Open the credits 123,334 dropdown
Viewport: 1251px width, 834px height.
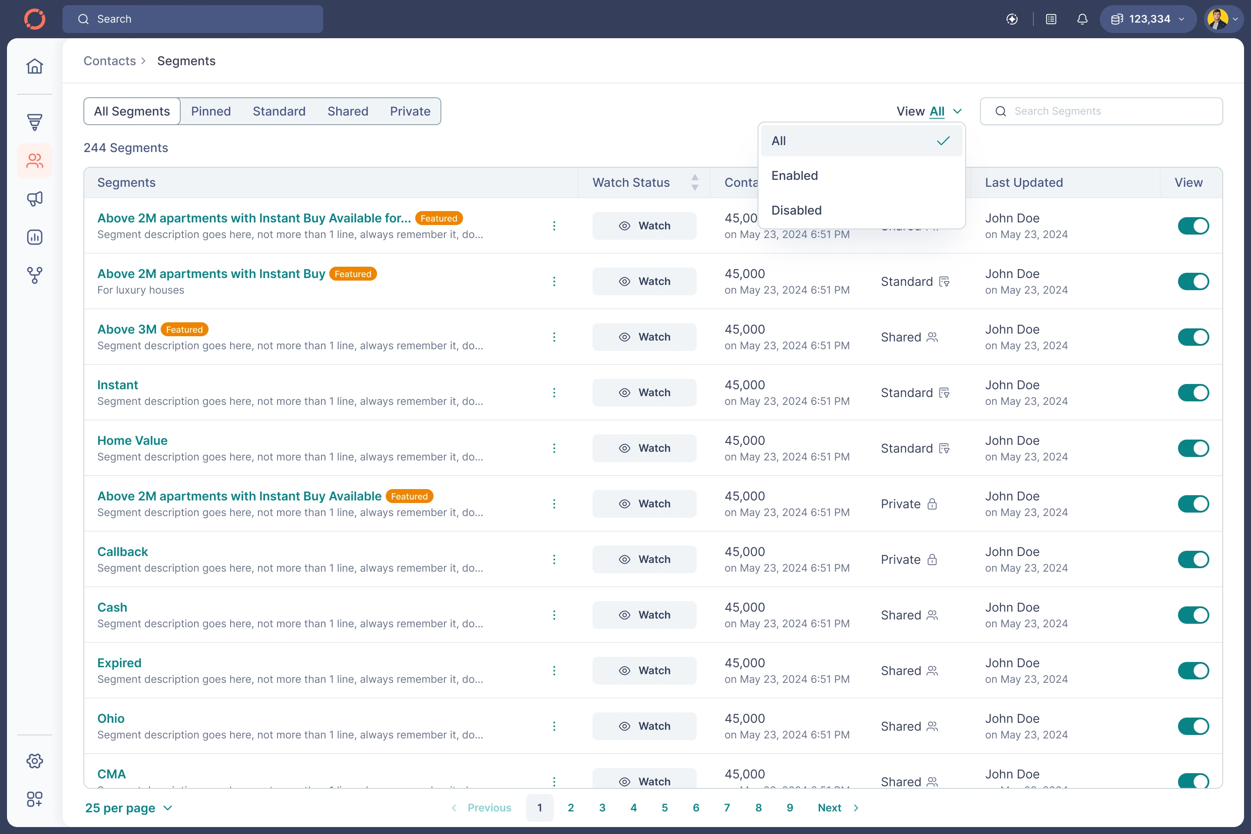coord(1148,19)
